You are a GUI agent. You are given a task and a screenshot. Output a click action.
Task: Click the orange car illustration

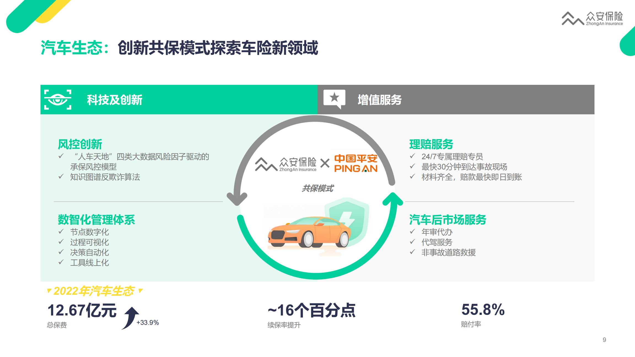pyautogui.click(x=310, y=232)
